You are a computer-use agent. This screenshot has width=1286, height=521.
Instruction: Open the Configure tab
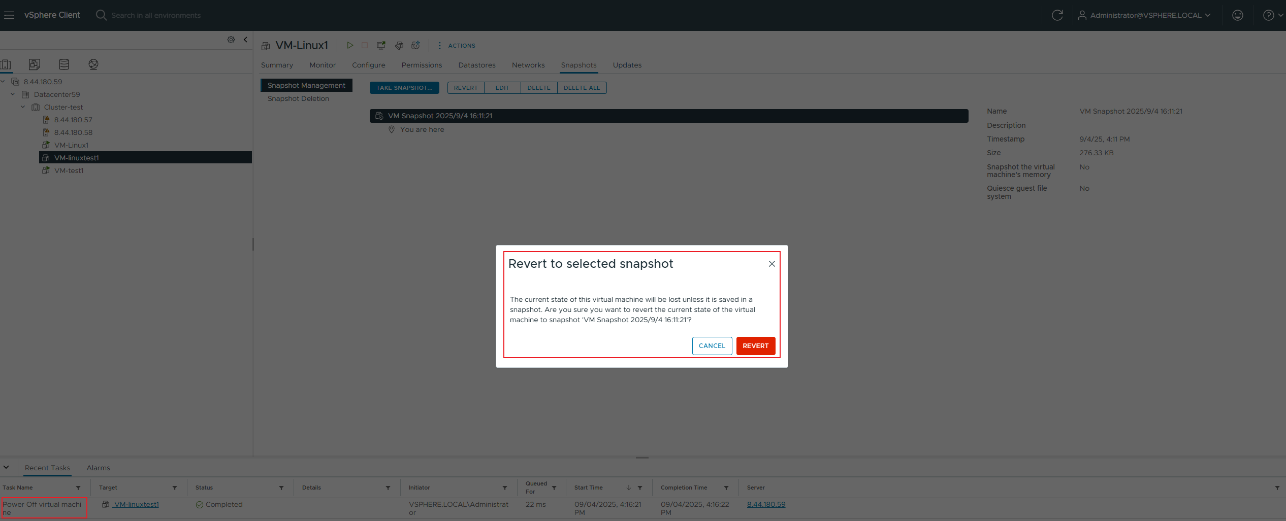pos(369,65)
